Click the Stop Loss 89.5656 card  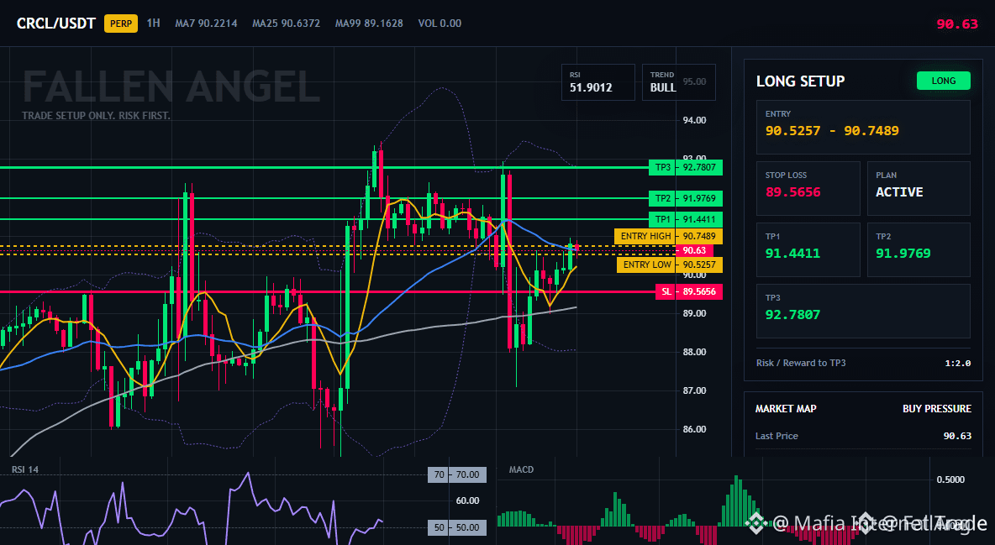click(x=808, y=187)
